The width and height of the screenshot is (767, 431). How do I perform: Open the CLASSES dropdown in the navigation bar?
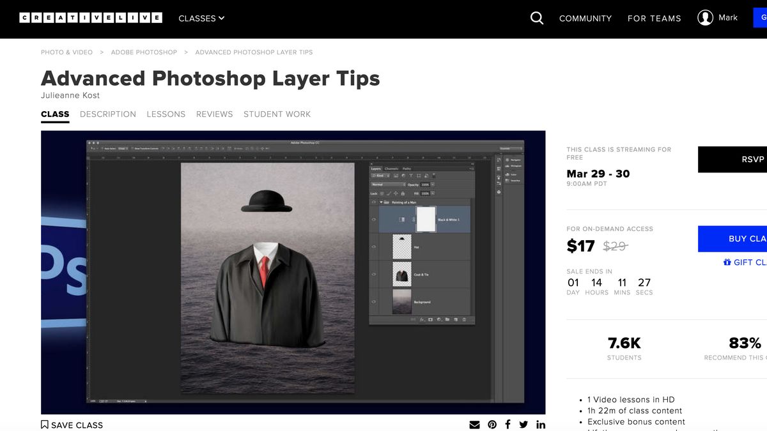(x=201, y=19)
